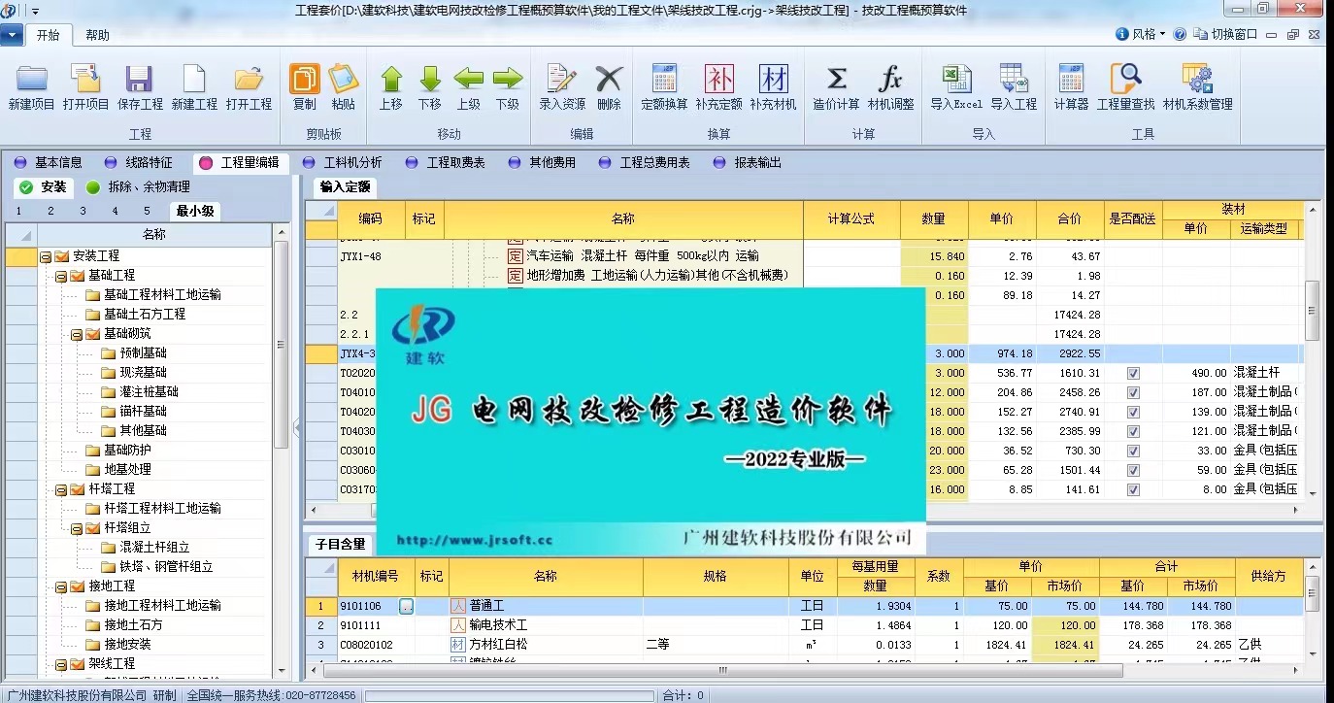This screenshot has width=1334, height=703.
Task: Open a project with the 打开项目 icon
Action: (x=85, y=87)
